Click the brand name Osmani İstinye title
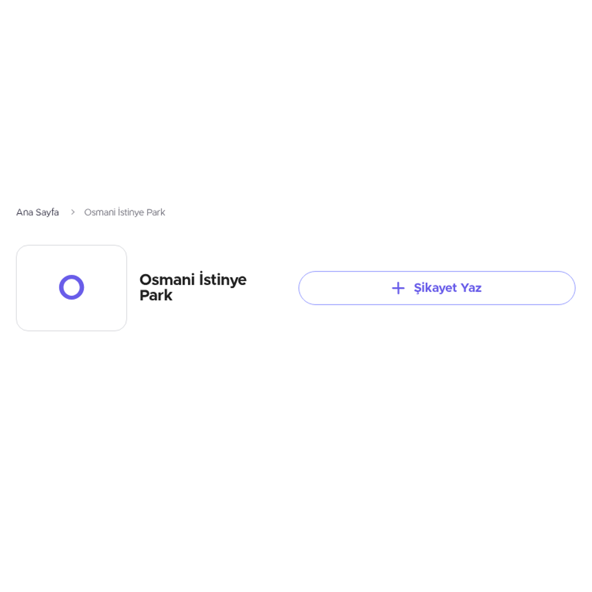This screenshot has width=592, height=592. (x=193, y=279)
